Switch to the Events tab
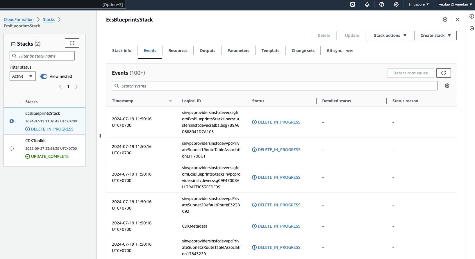The image size is (475, 259). pyautogui.click(x=150, y=51)
